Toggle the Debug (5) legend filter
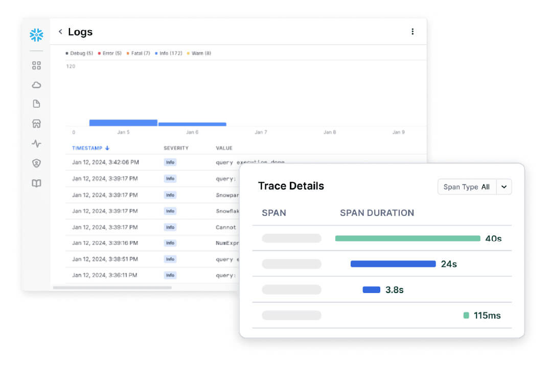The width and height of the screenshot is (550, 365). pos(79,53)
